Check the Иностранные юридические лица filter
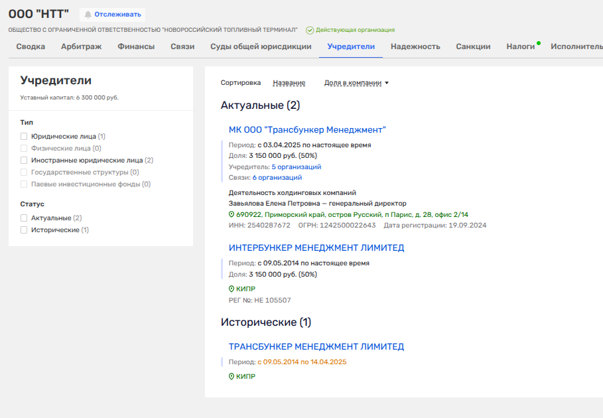The height and width of the screenshot is (418, 603). (x=25, y=161)
